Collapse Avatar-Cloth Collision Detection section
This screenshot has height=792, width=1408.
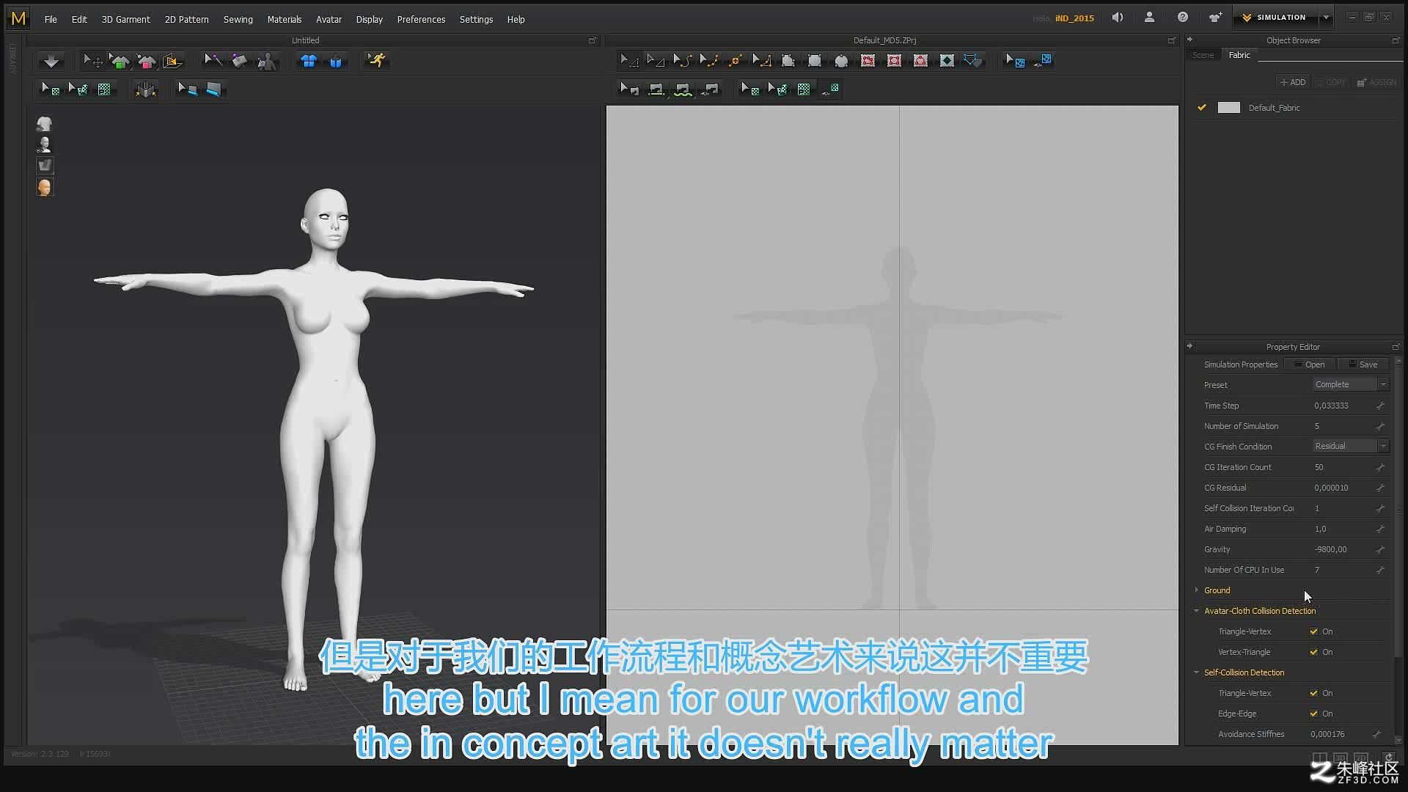pos(1197,611)
